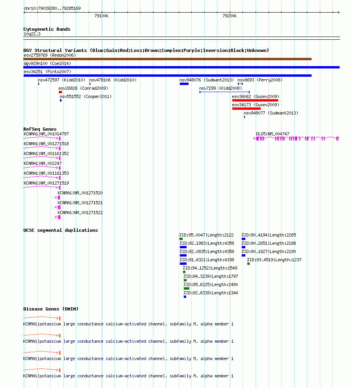Click the nsv551552 (Cooper2011) label
351x388 pixels.
click(x=86, y=96)
